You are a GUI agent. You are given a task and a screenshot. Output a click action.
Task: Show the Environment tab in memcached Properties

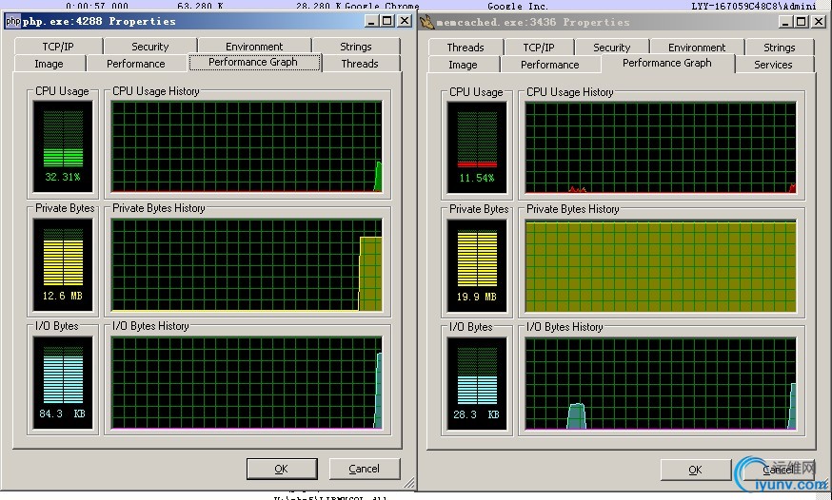coord(696,48)
